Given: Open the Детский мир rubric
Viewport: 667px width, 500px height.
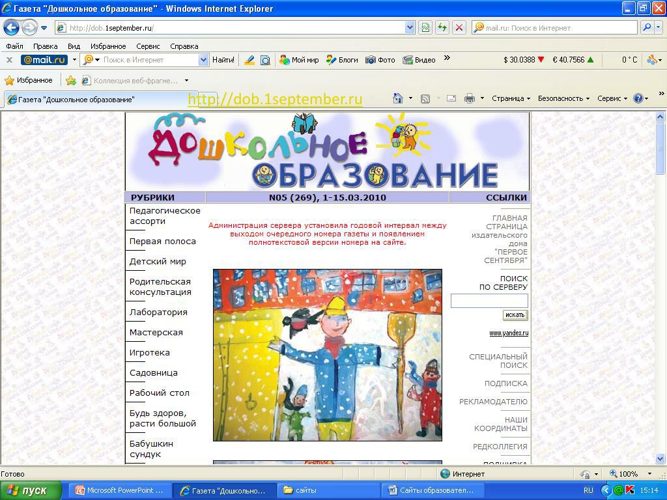Looking at the screenshot, I should [158, 262].
